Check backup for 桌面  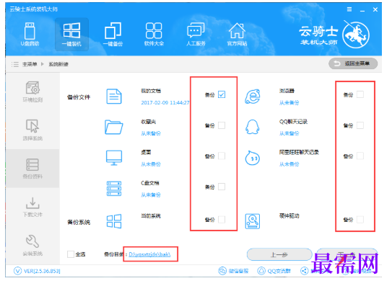(x=222, y=156)
